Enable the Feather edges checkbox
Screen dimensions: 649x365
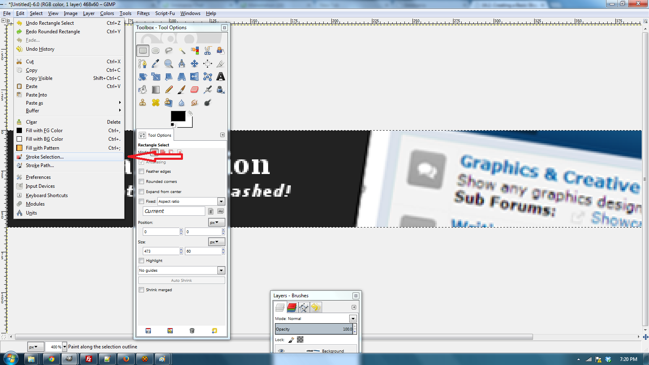[x=142, y=172]
